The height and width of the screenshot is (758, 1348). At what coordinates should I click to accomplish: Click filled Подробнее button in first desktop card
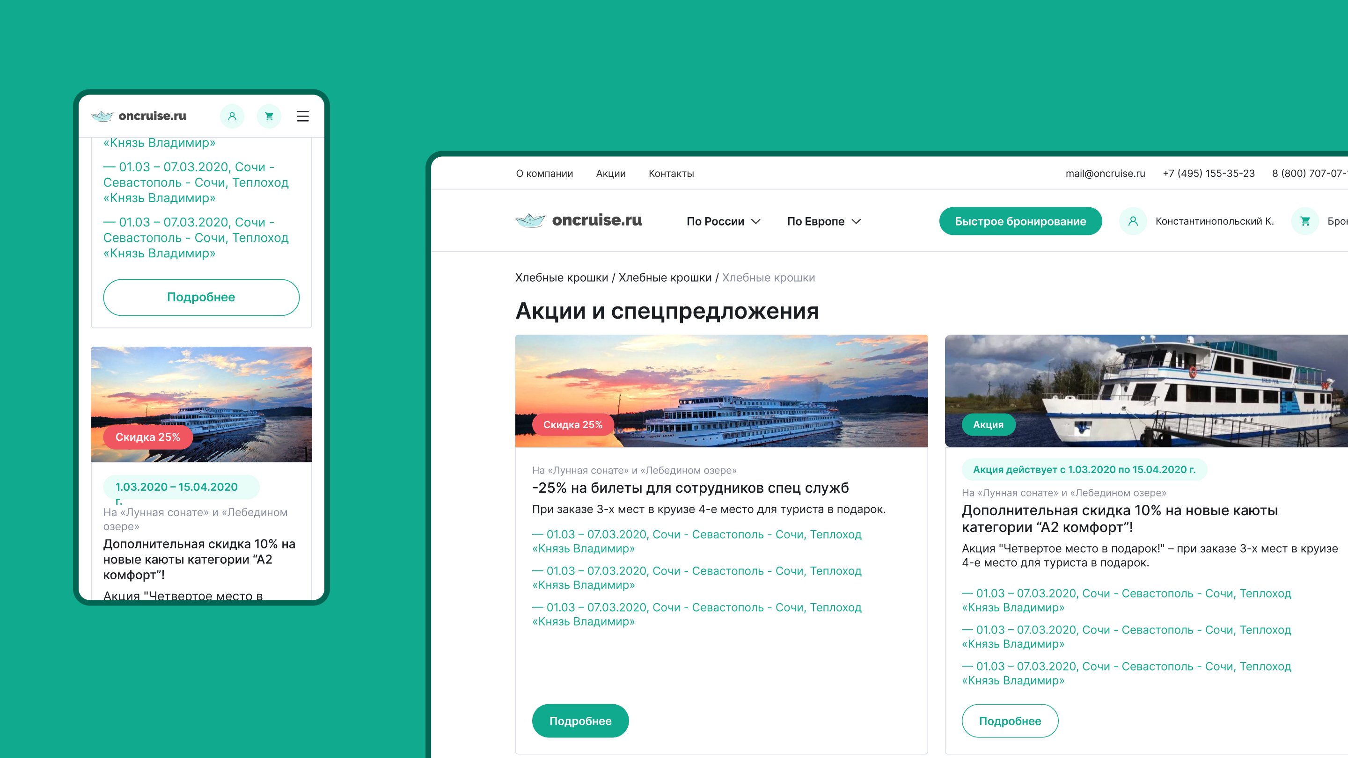click(x=580, y=721)
